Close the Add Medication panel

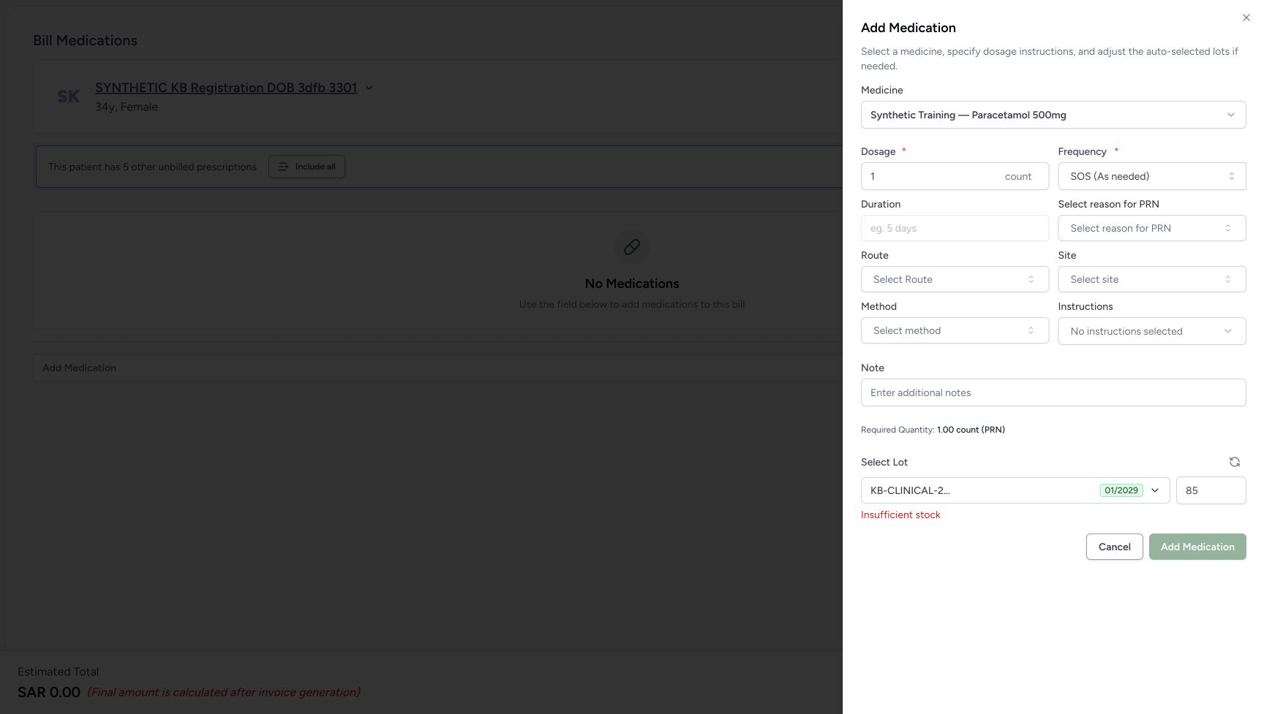pyautogui.click(x=1246, y=18)
